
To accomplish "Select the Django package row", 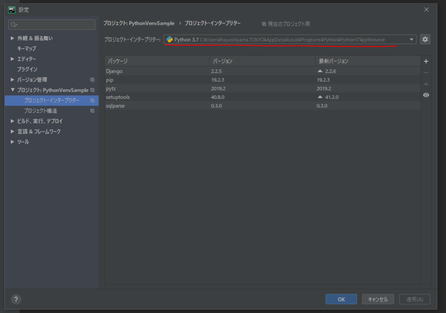I will pyautogui.click(x=263, y=71).
